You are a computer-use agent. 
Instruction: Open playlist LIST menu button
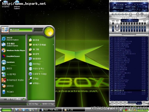144,103
